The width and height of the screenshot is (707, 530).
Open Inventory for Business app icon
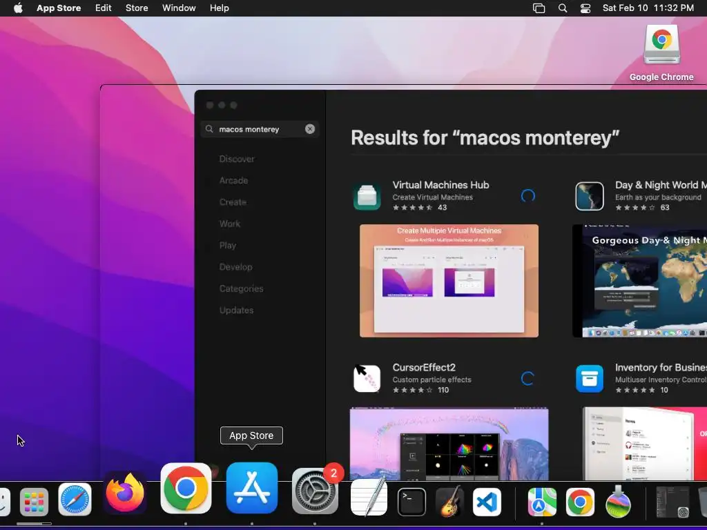click(590, 379)
